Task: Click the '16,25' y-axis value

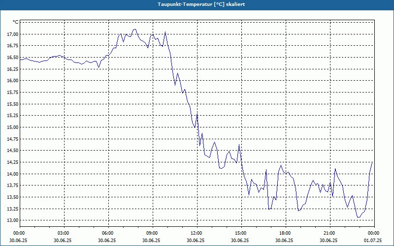Action: (13, 69)
